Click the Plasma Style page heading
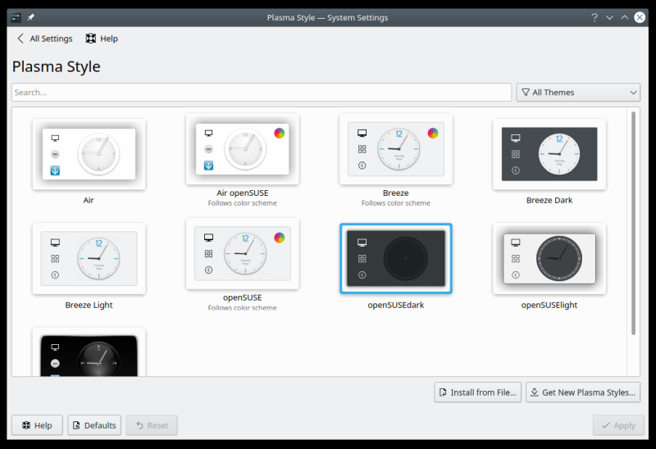The height and width of the screenshot is (449, 656). 56,66
